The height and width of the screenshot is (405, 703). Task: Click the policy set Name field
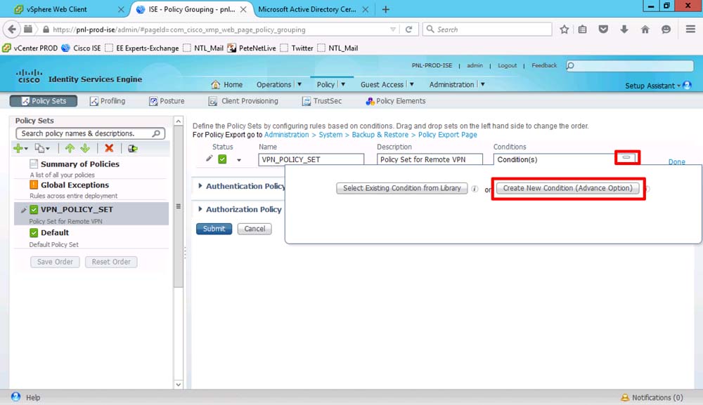point(311,159)
